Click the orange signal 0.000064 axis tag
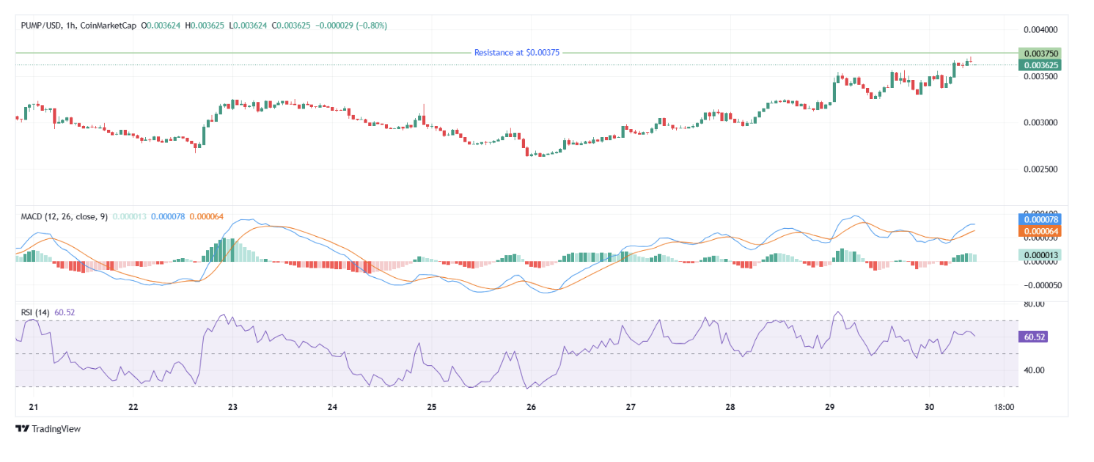Viewport: 1094px width, 462px height. 1039,231
